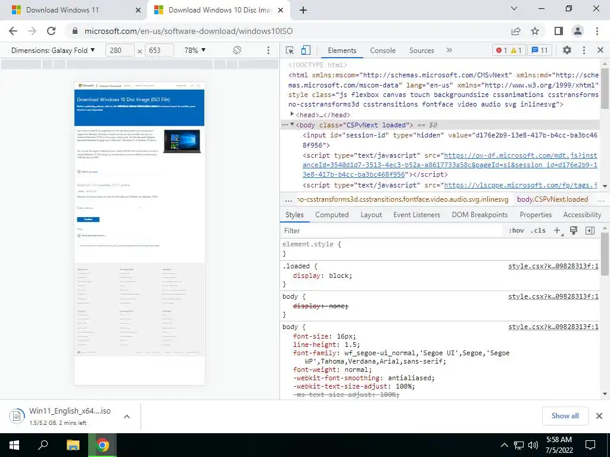Open the Chrome profile avatar
The image size is (610, 457).
point(578,31)
